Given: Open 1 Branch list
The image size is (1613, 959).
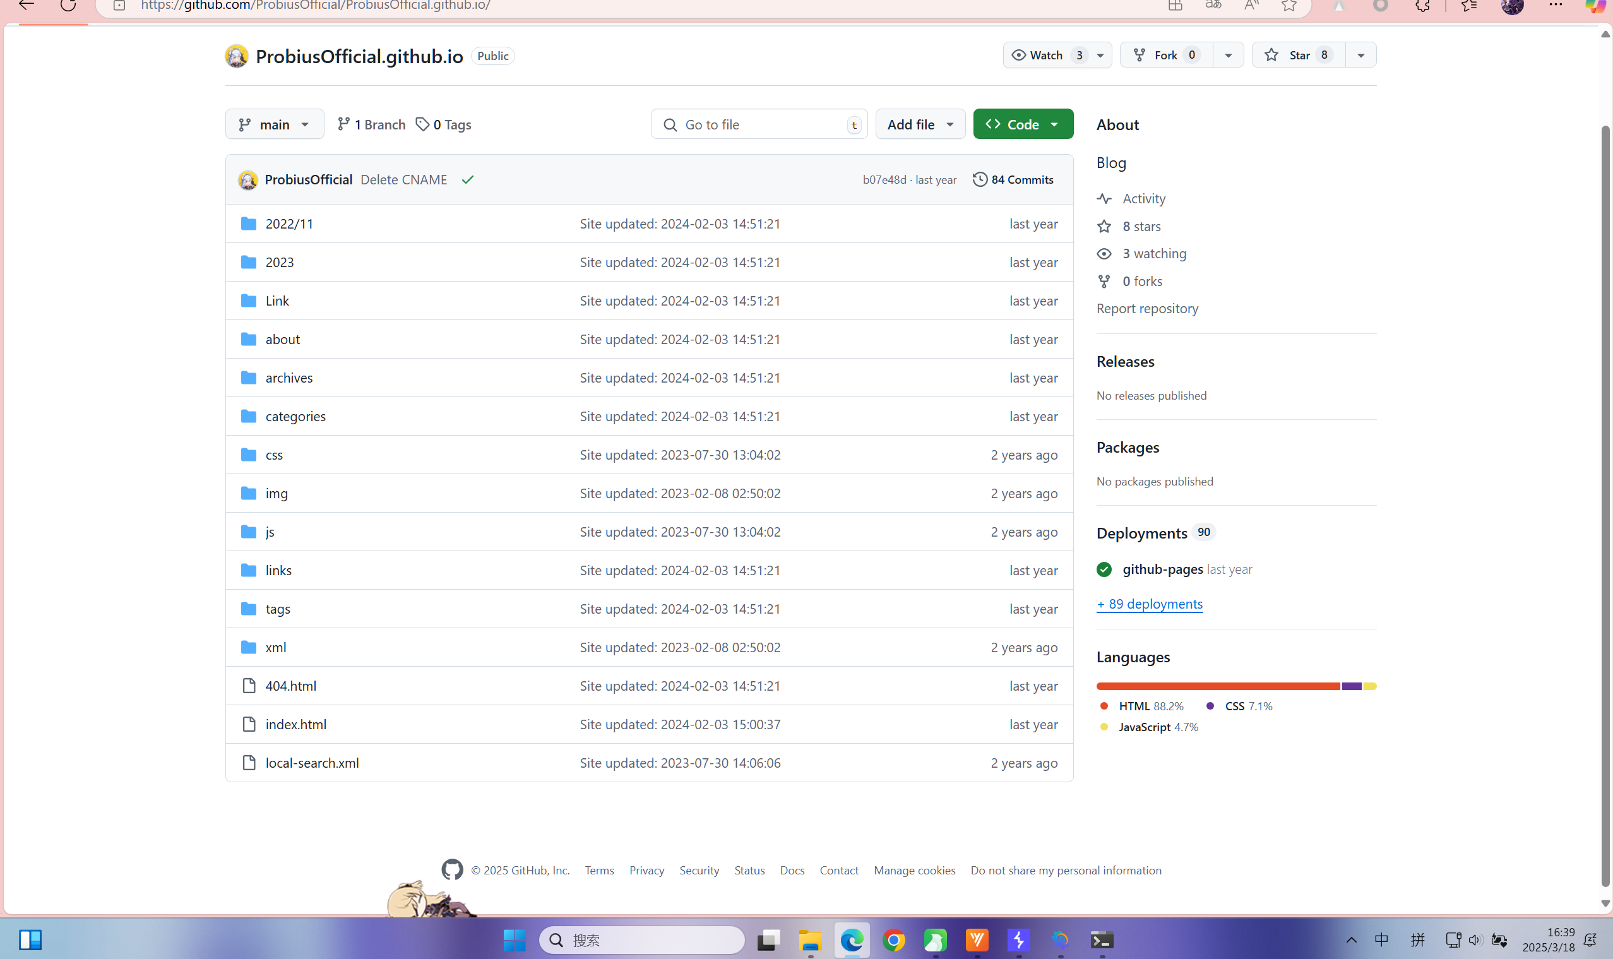Looking at the screenshot, I should 371,124.
